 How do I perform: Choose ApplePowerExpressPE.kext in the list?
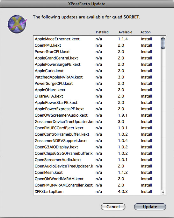pos(97,109)
